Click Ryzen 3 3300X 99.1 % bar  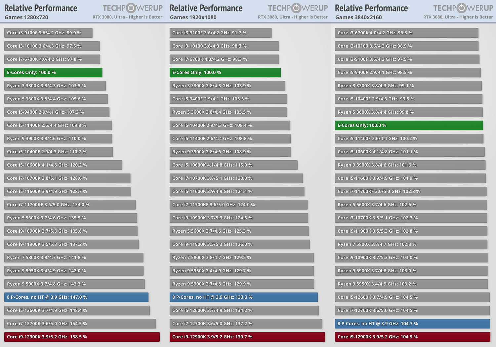tap(408, 86)
